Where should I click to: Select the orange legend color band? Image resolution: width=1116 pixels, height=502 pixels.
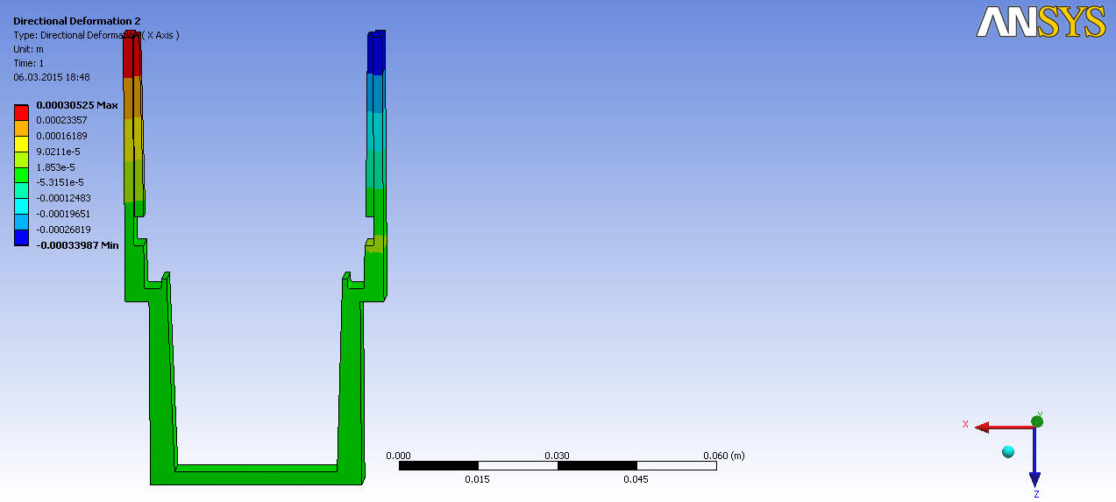(21, 128)
